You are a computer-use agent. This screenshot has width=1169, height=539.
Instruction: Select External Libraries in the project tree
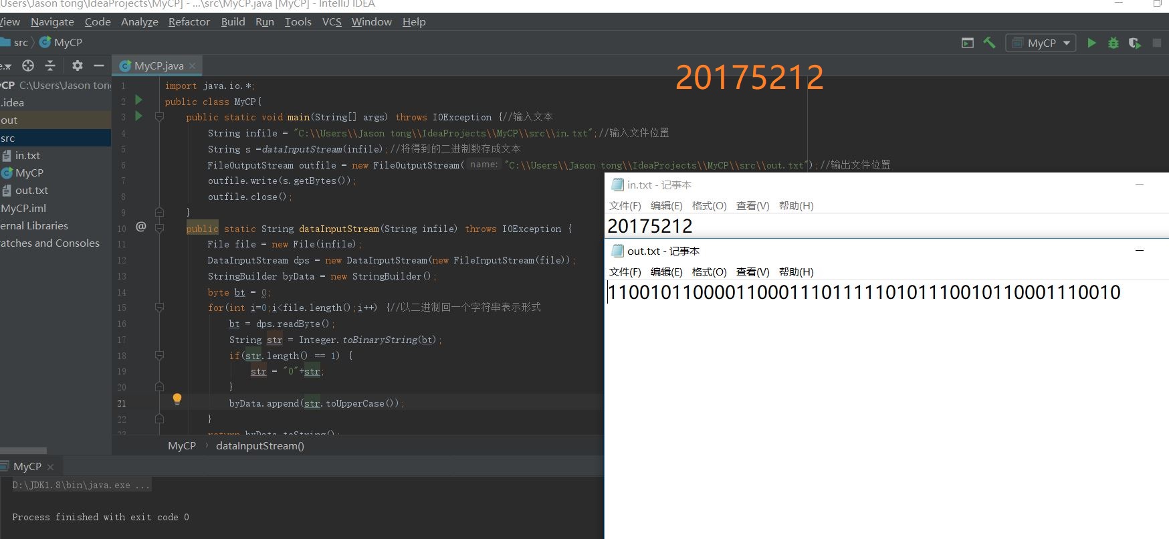click(56, 225)
